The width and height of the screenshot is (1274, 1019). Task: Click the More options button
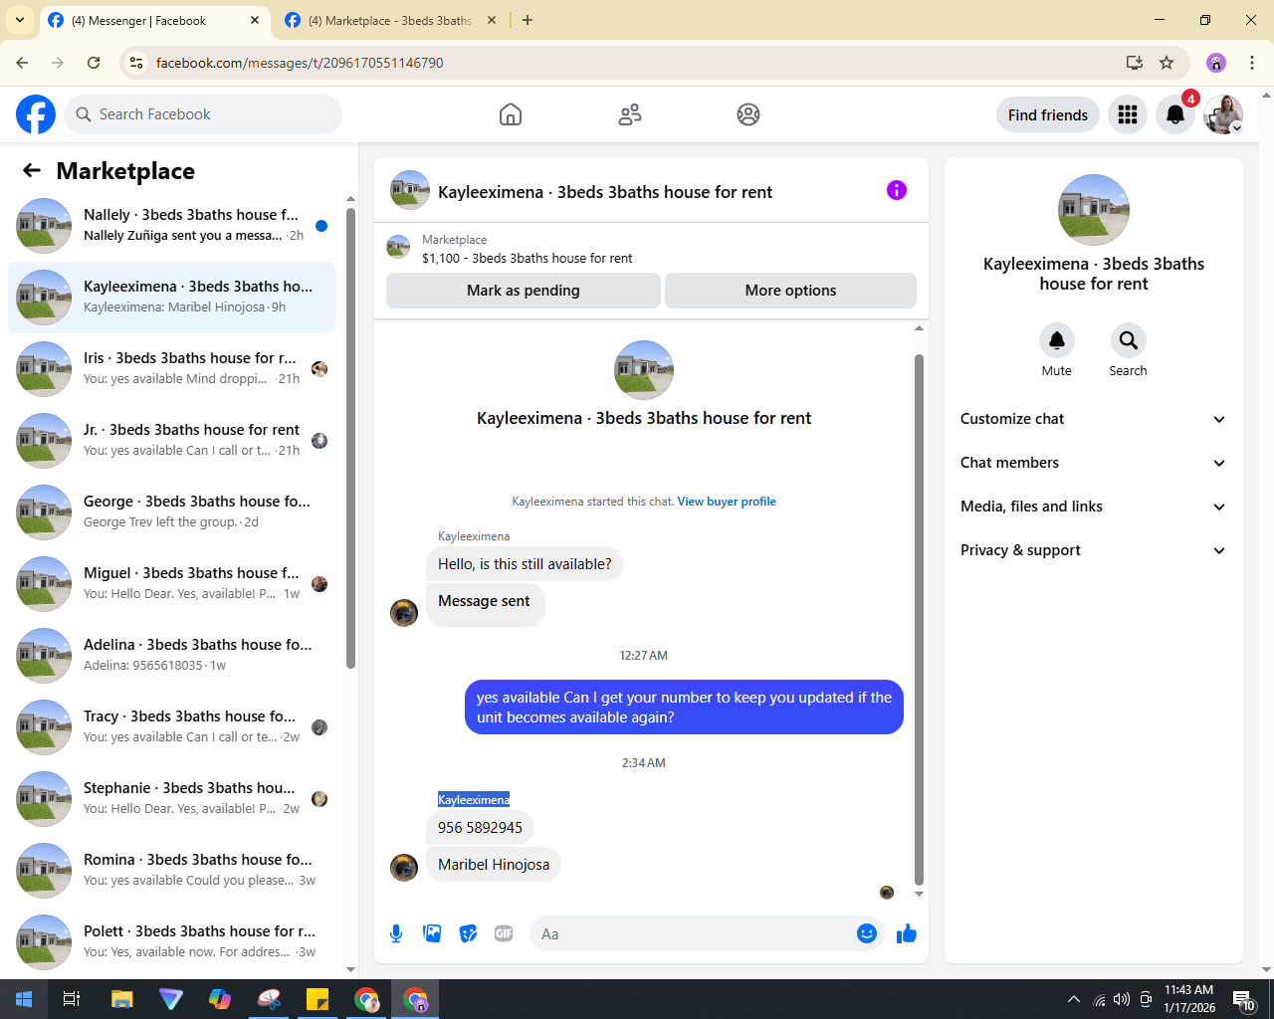pos(790,291)
